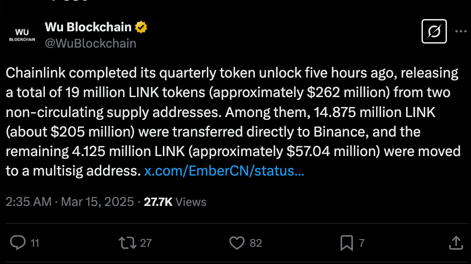Select the reply count showing 11
The width and height of the screenshot is (471, 264).
(34, 243)
